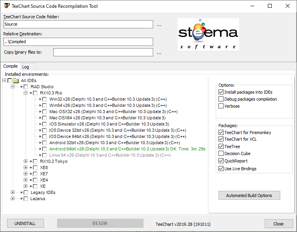Check the RAD Studio checkbox
Viewport: 297px width, 232px height.
click(26, 87)
